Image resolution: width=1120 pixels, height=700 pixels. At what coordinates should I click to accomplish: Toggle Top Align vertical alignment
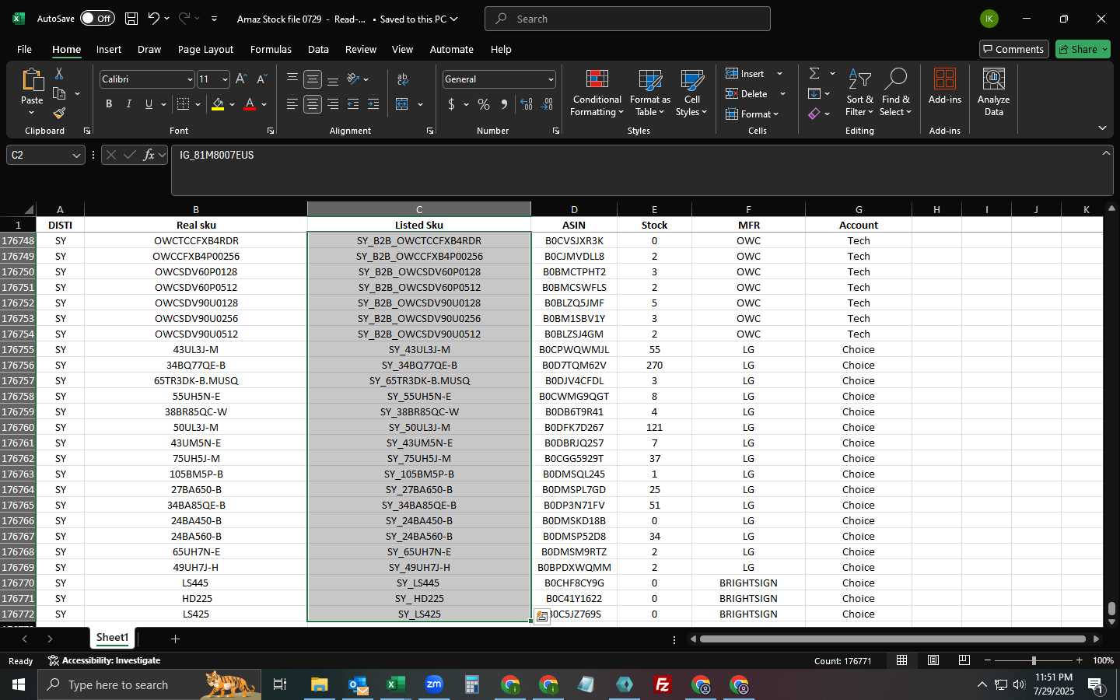tap(292, 79)
